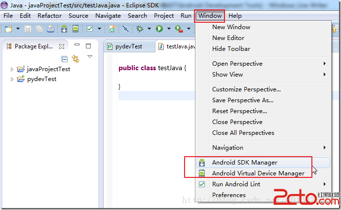Open the Android Lint toolbar dropdown arrow
The width and height of the screenshot is (341, 210).
(x=99, y=29)
